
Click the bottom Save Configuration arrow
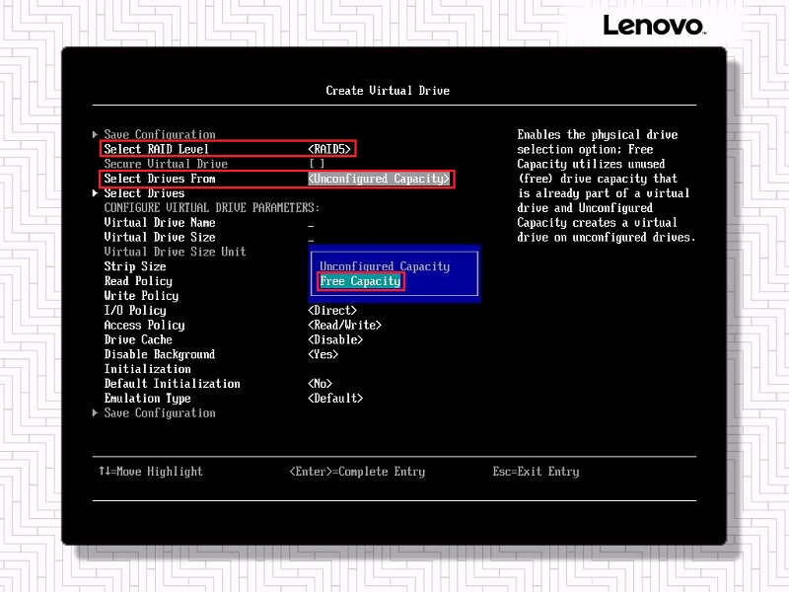(x=96, y=412)
